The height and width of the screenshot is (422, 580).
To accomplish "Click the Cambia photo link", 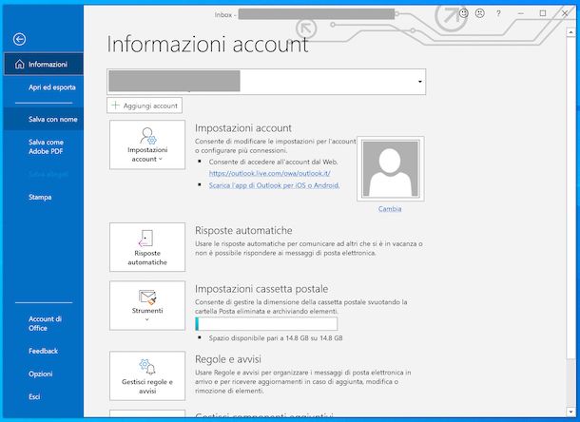I will click(390, 208).
